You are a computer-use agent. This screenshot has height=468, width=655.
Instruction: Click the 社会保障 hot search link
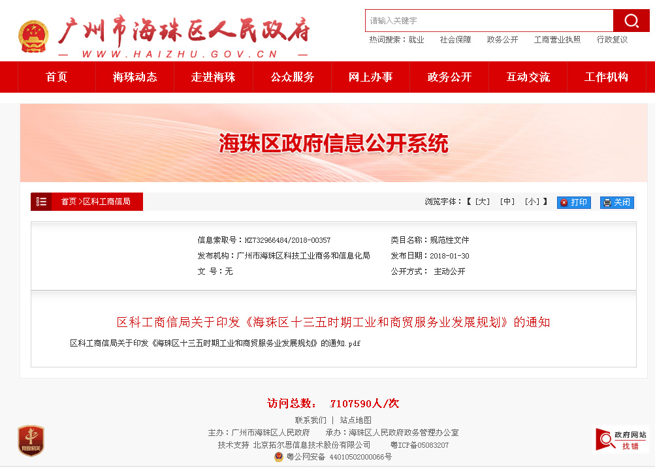point(455,40)
